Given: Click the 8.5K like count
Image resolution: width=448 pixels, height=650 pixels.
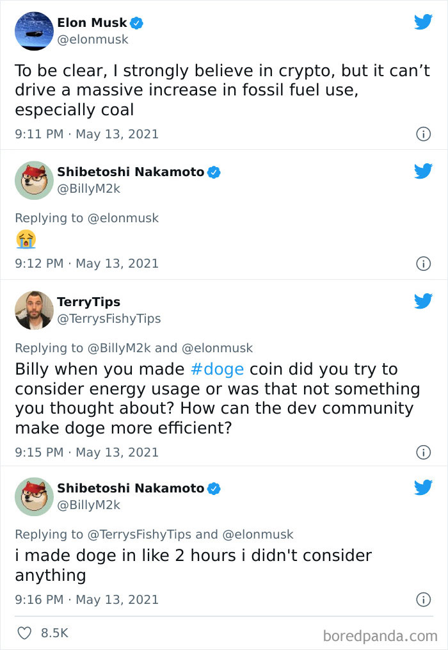Looking at the screenshot, I should (54, 631).
